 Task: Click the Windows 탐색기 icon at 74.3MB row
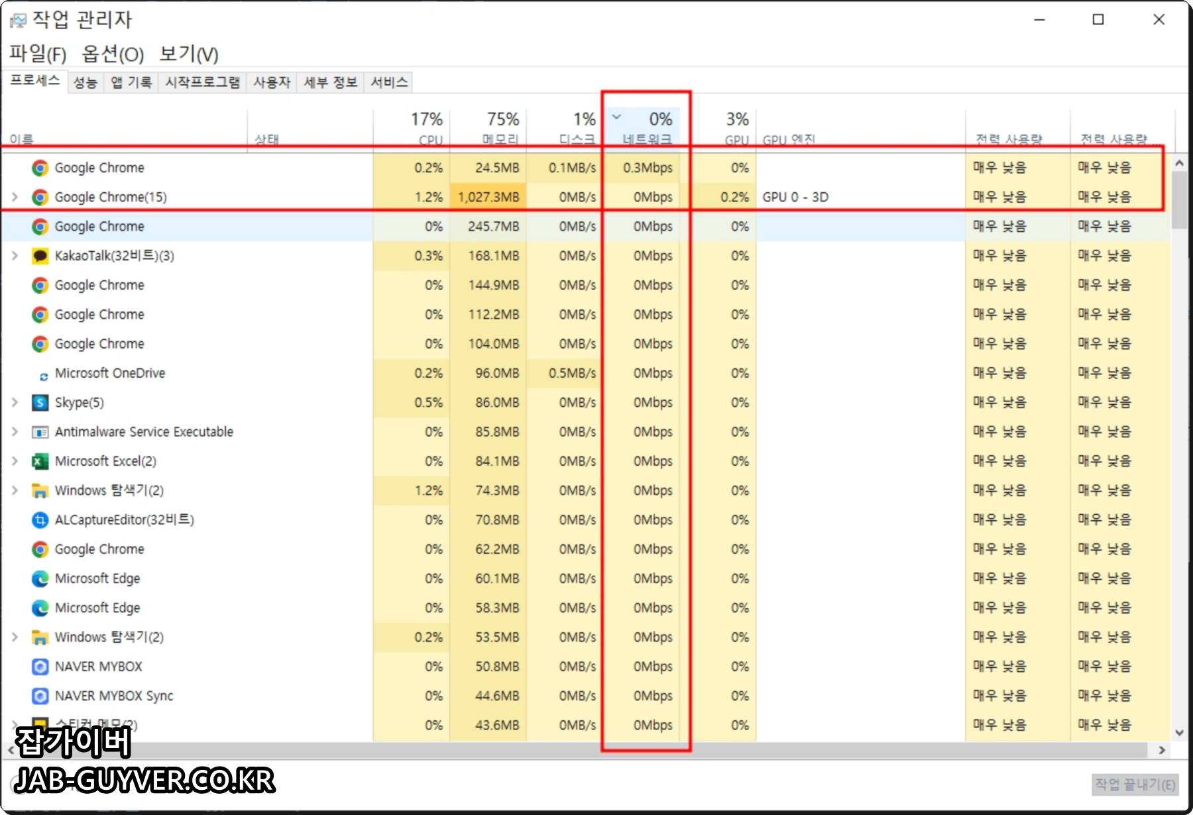pyautogui.click(x=40, y=491)
